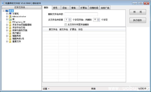Open the 替换 tab
151x92 pixels.
[x=74, y=8]
